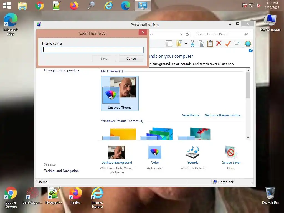Open Microsoft Edge desktop shortcut
284x213 pixels.
click(x=11, y=24)
